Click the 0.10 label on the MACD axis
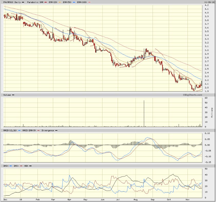The image size is (216, 202). [x=207, y=133]
